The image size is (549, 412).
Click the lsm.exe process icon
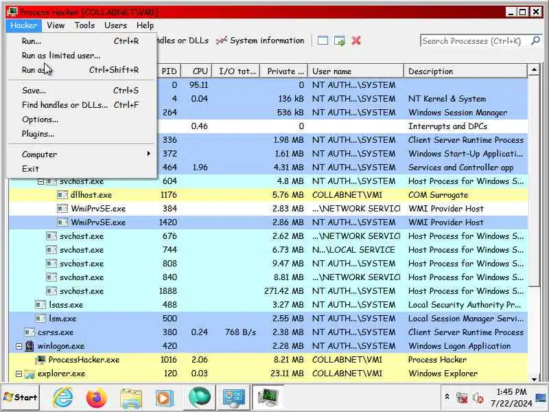point(40,319)
